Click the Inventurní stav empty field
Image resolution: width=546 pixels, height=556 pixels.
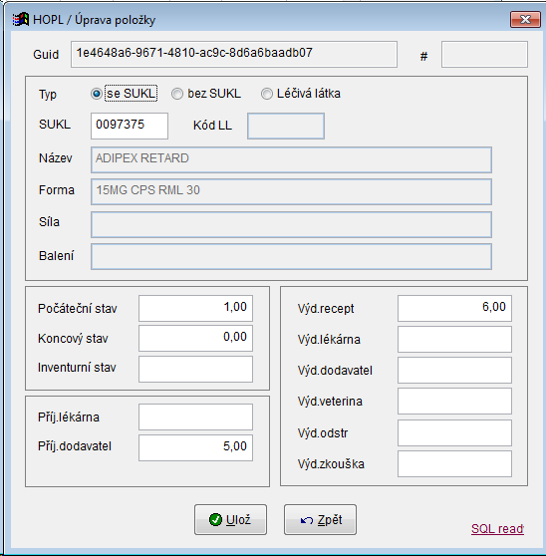coord(195,369)
